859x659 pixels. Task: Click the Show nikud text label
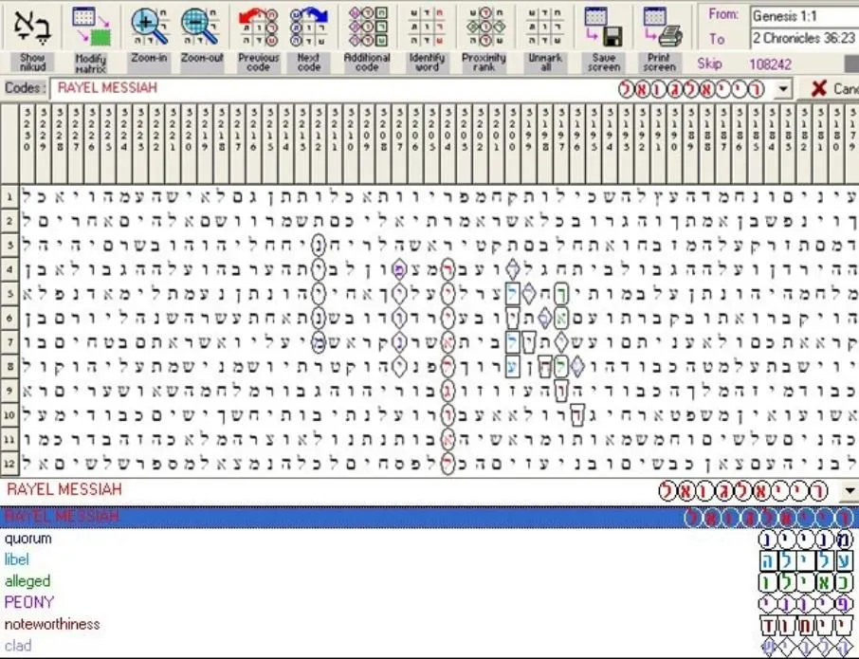[32, 62]
